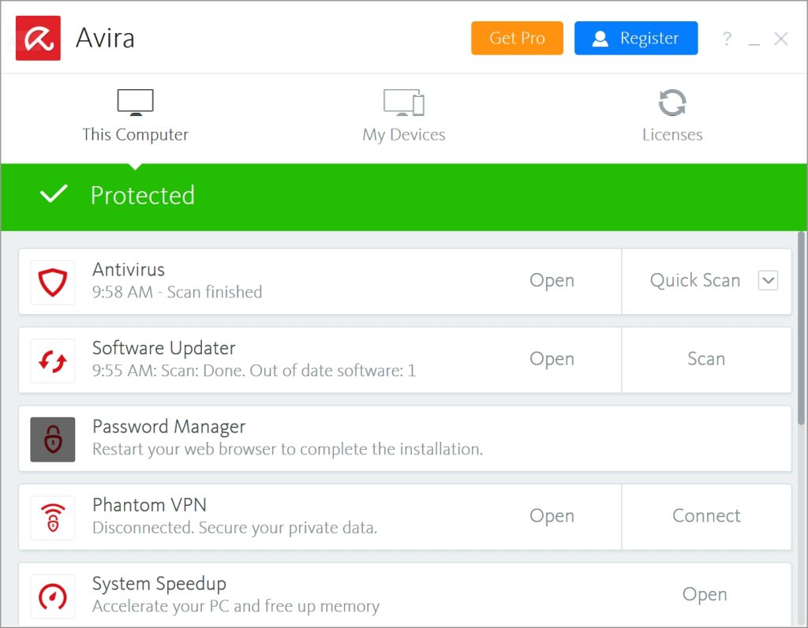The image size is (808, 628).
Task: Click the Register button
Action: pyautogui.click(x=636, y=38)
